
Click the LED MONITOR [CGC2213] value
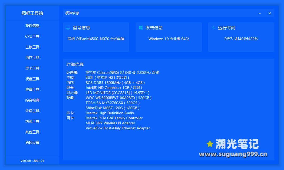click(117, 93)
